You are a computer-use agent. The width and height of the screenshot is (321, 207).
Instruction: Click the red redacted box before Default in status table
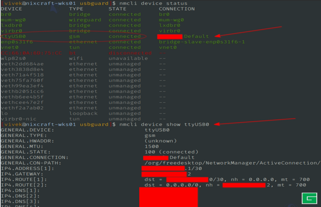(170, 37)
